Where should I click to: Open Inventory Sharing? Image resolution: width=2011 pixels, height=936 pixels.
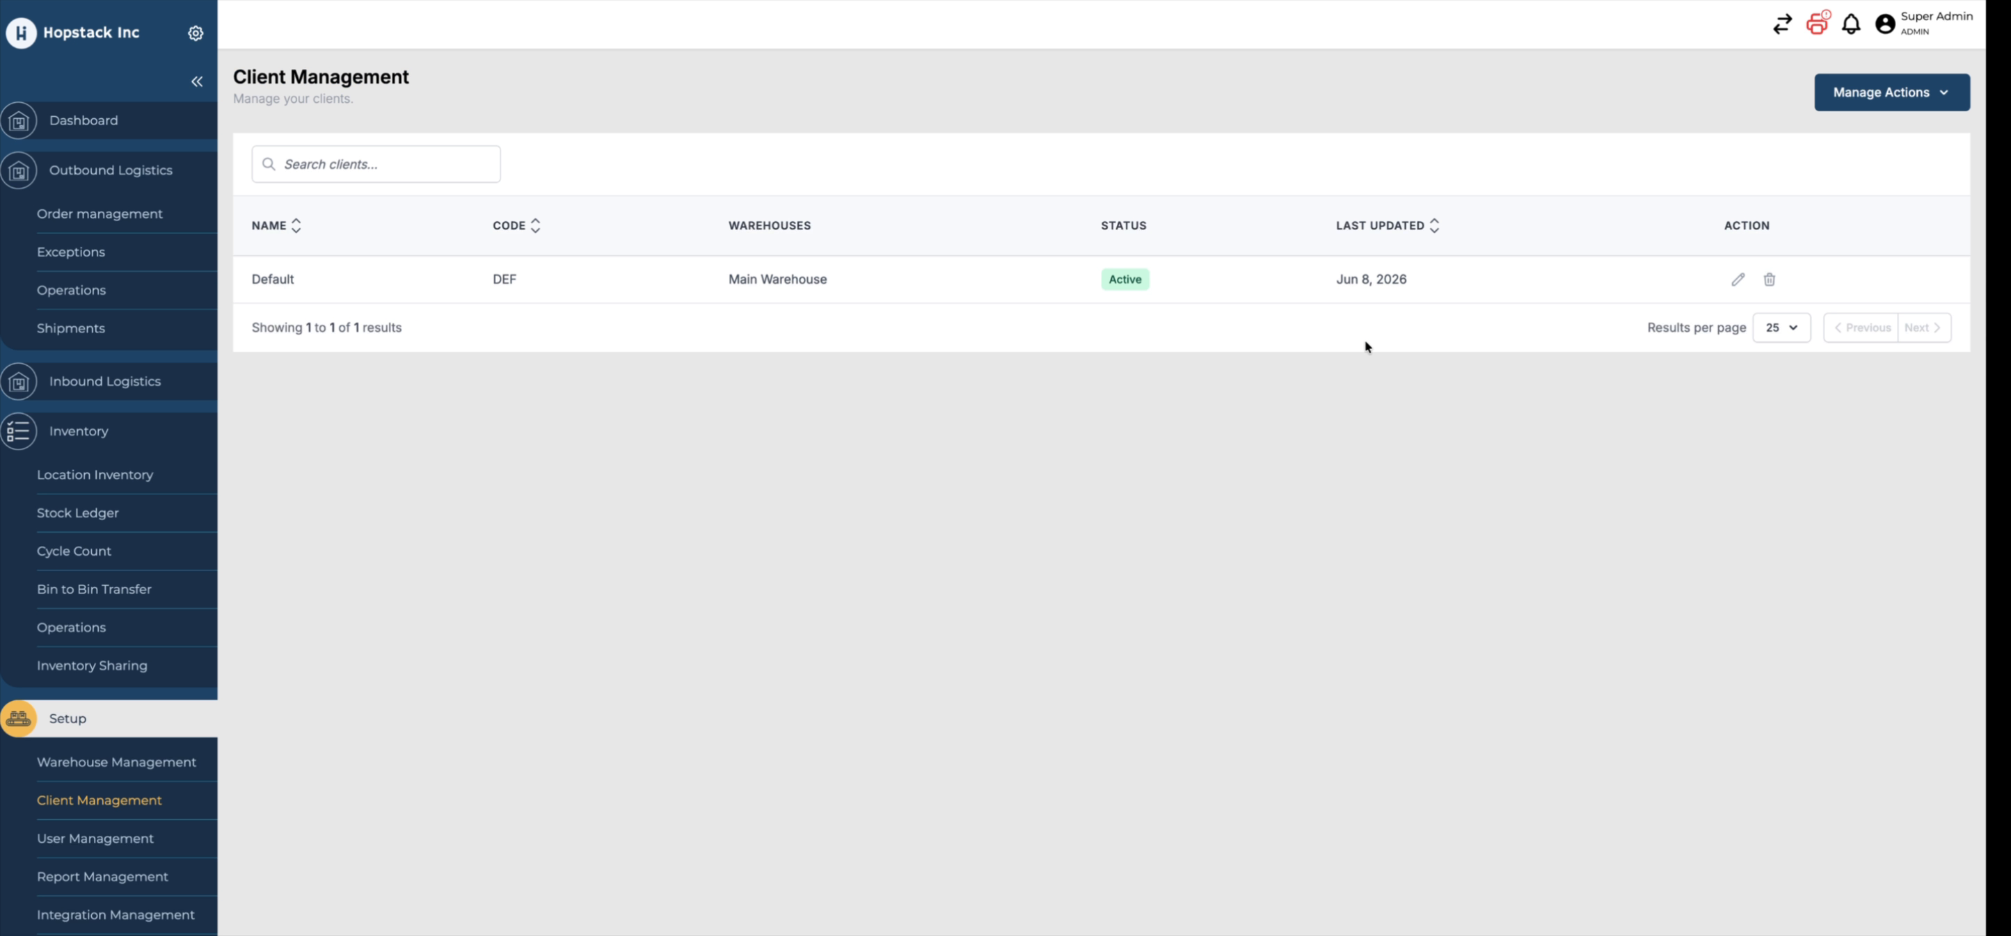pos(91,666)
